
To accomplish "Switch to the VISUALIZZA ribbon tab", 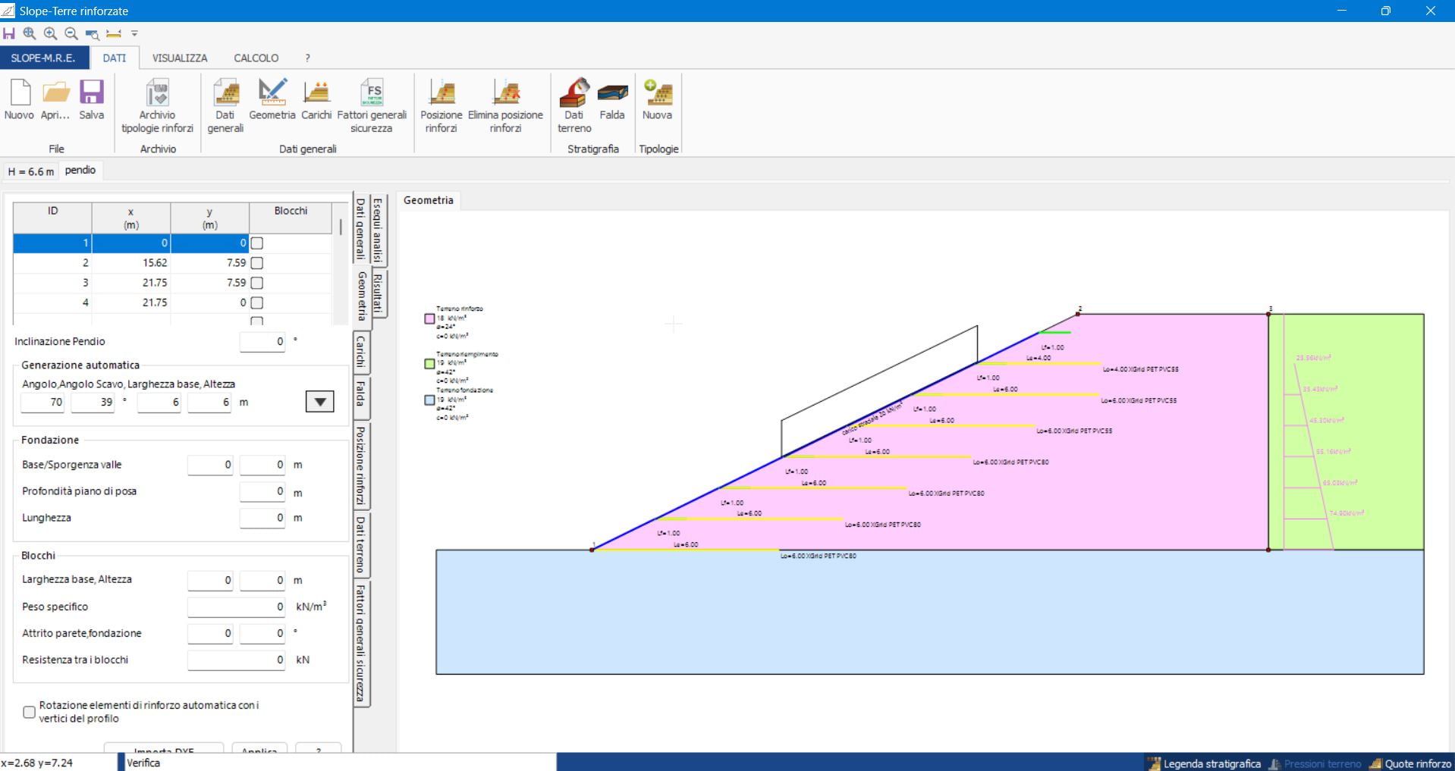I will (x=180, y=58).
